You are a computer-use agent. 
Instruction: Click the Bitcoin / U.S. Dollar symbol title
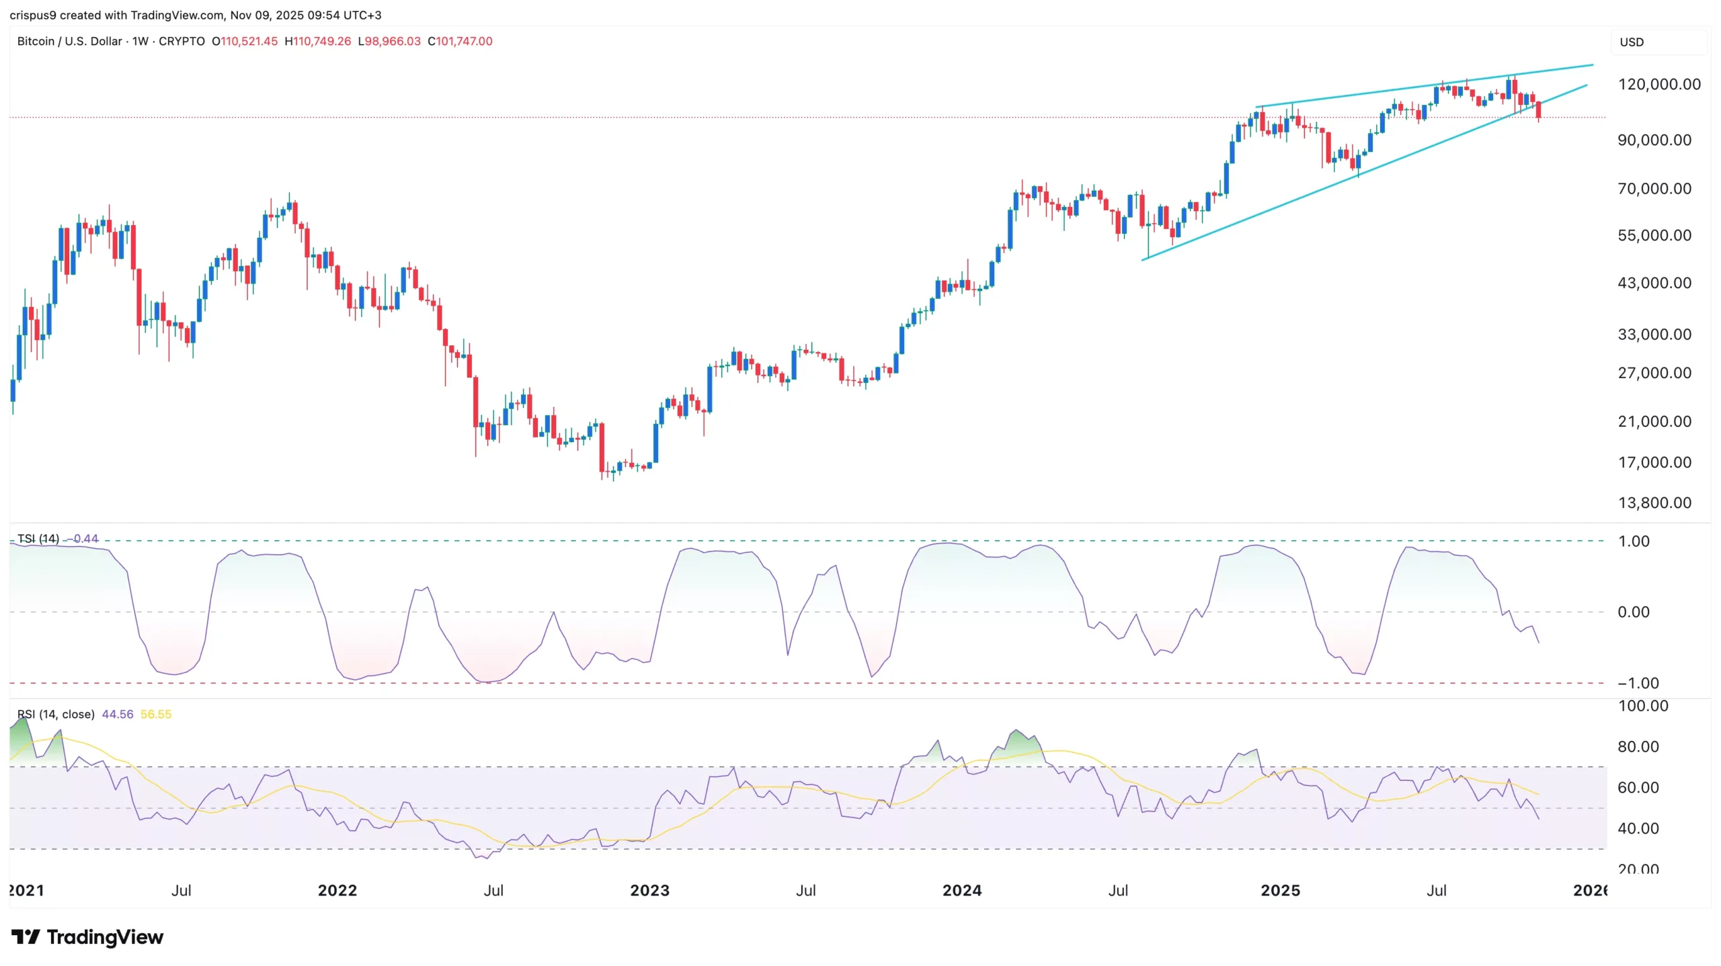[x=69, y=41]
